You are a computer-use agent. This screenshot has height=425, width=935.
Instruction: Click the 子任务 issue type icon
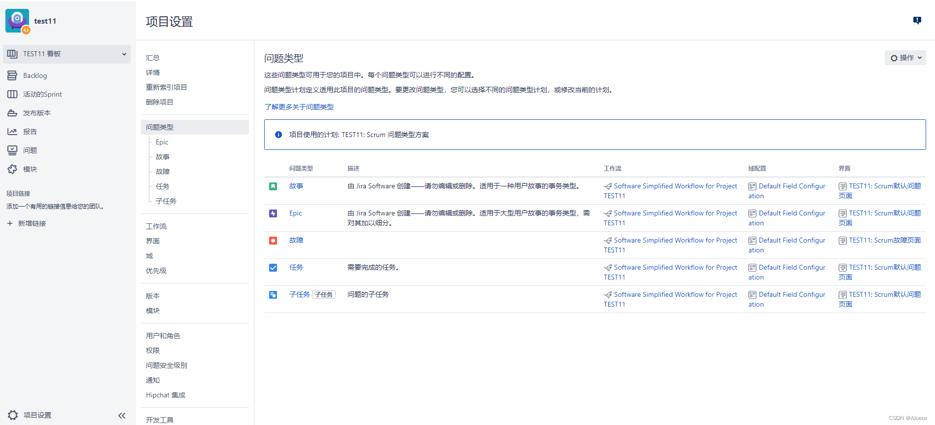(273, 295)
